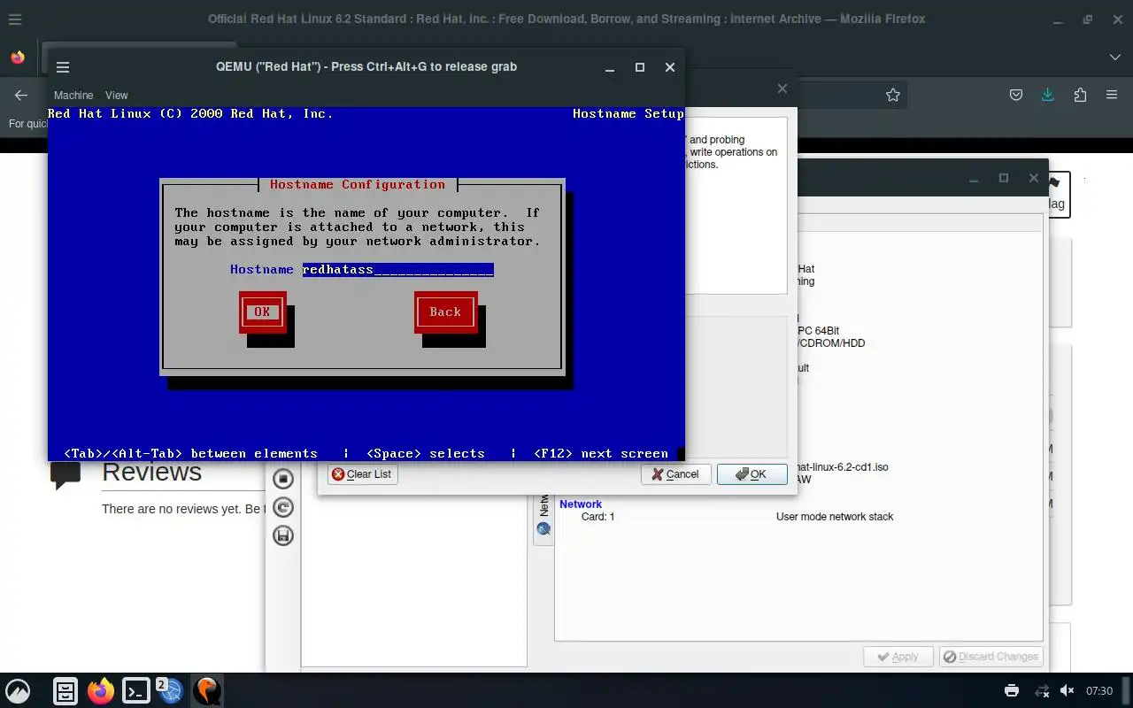Open the Firefox application hamburger menu
Screen dimensions: 1133x708
click(1112, 95)
